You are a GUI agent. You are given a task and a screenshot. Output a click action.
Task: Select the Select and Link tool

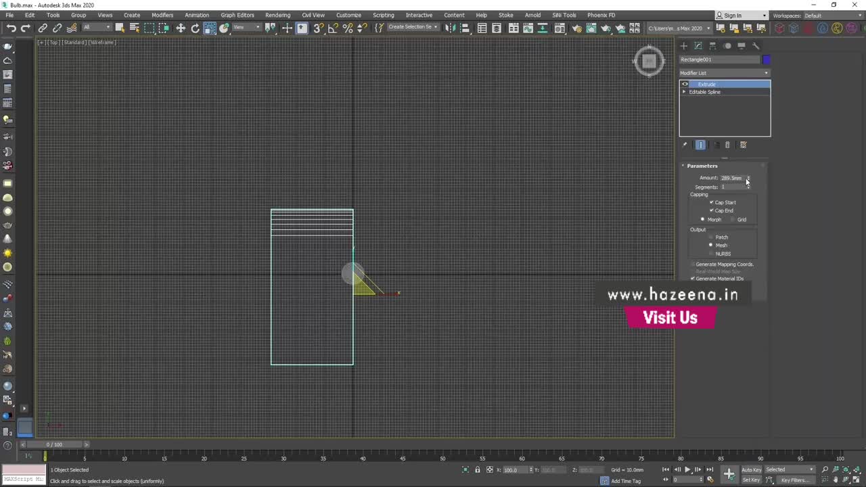43,28
